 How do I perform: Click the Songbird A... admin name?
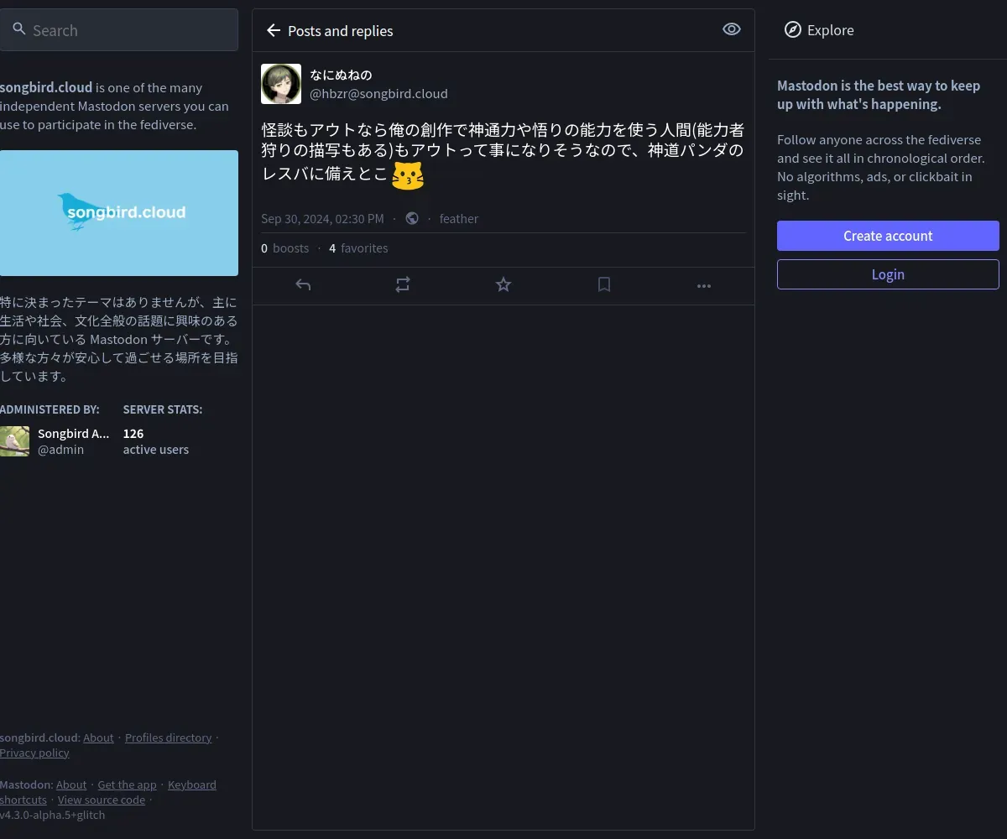pos(74,434)
